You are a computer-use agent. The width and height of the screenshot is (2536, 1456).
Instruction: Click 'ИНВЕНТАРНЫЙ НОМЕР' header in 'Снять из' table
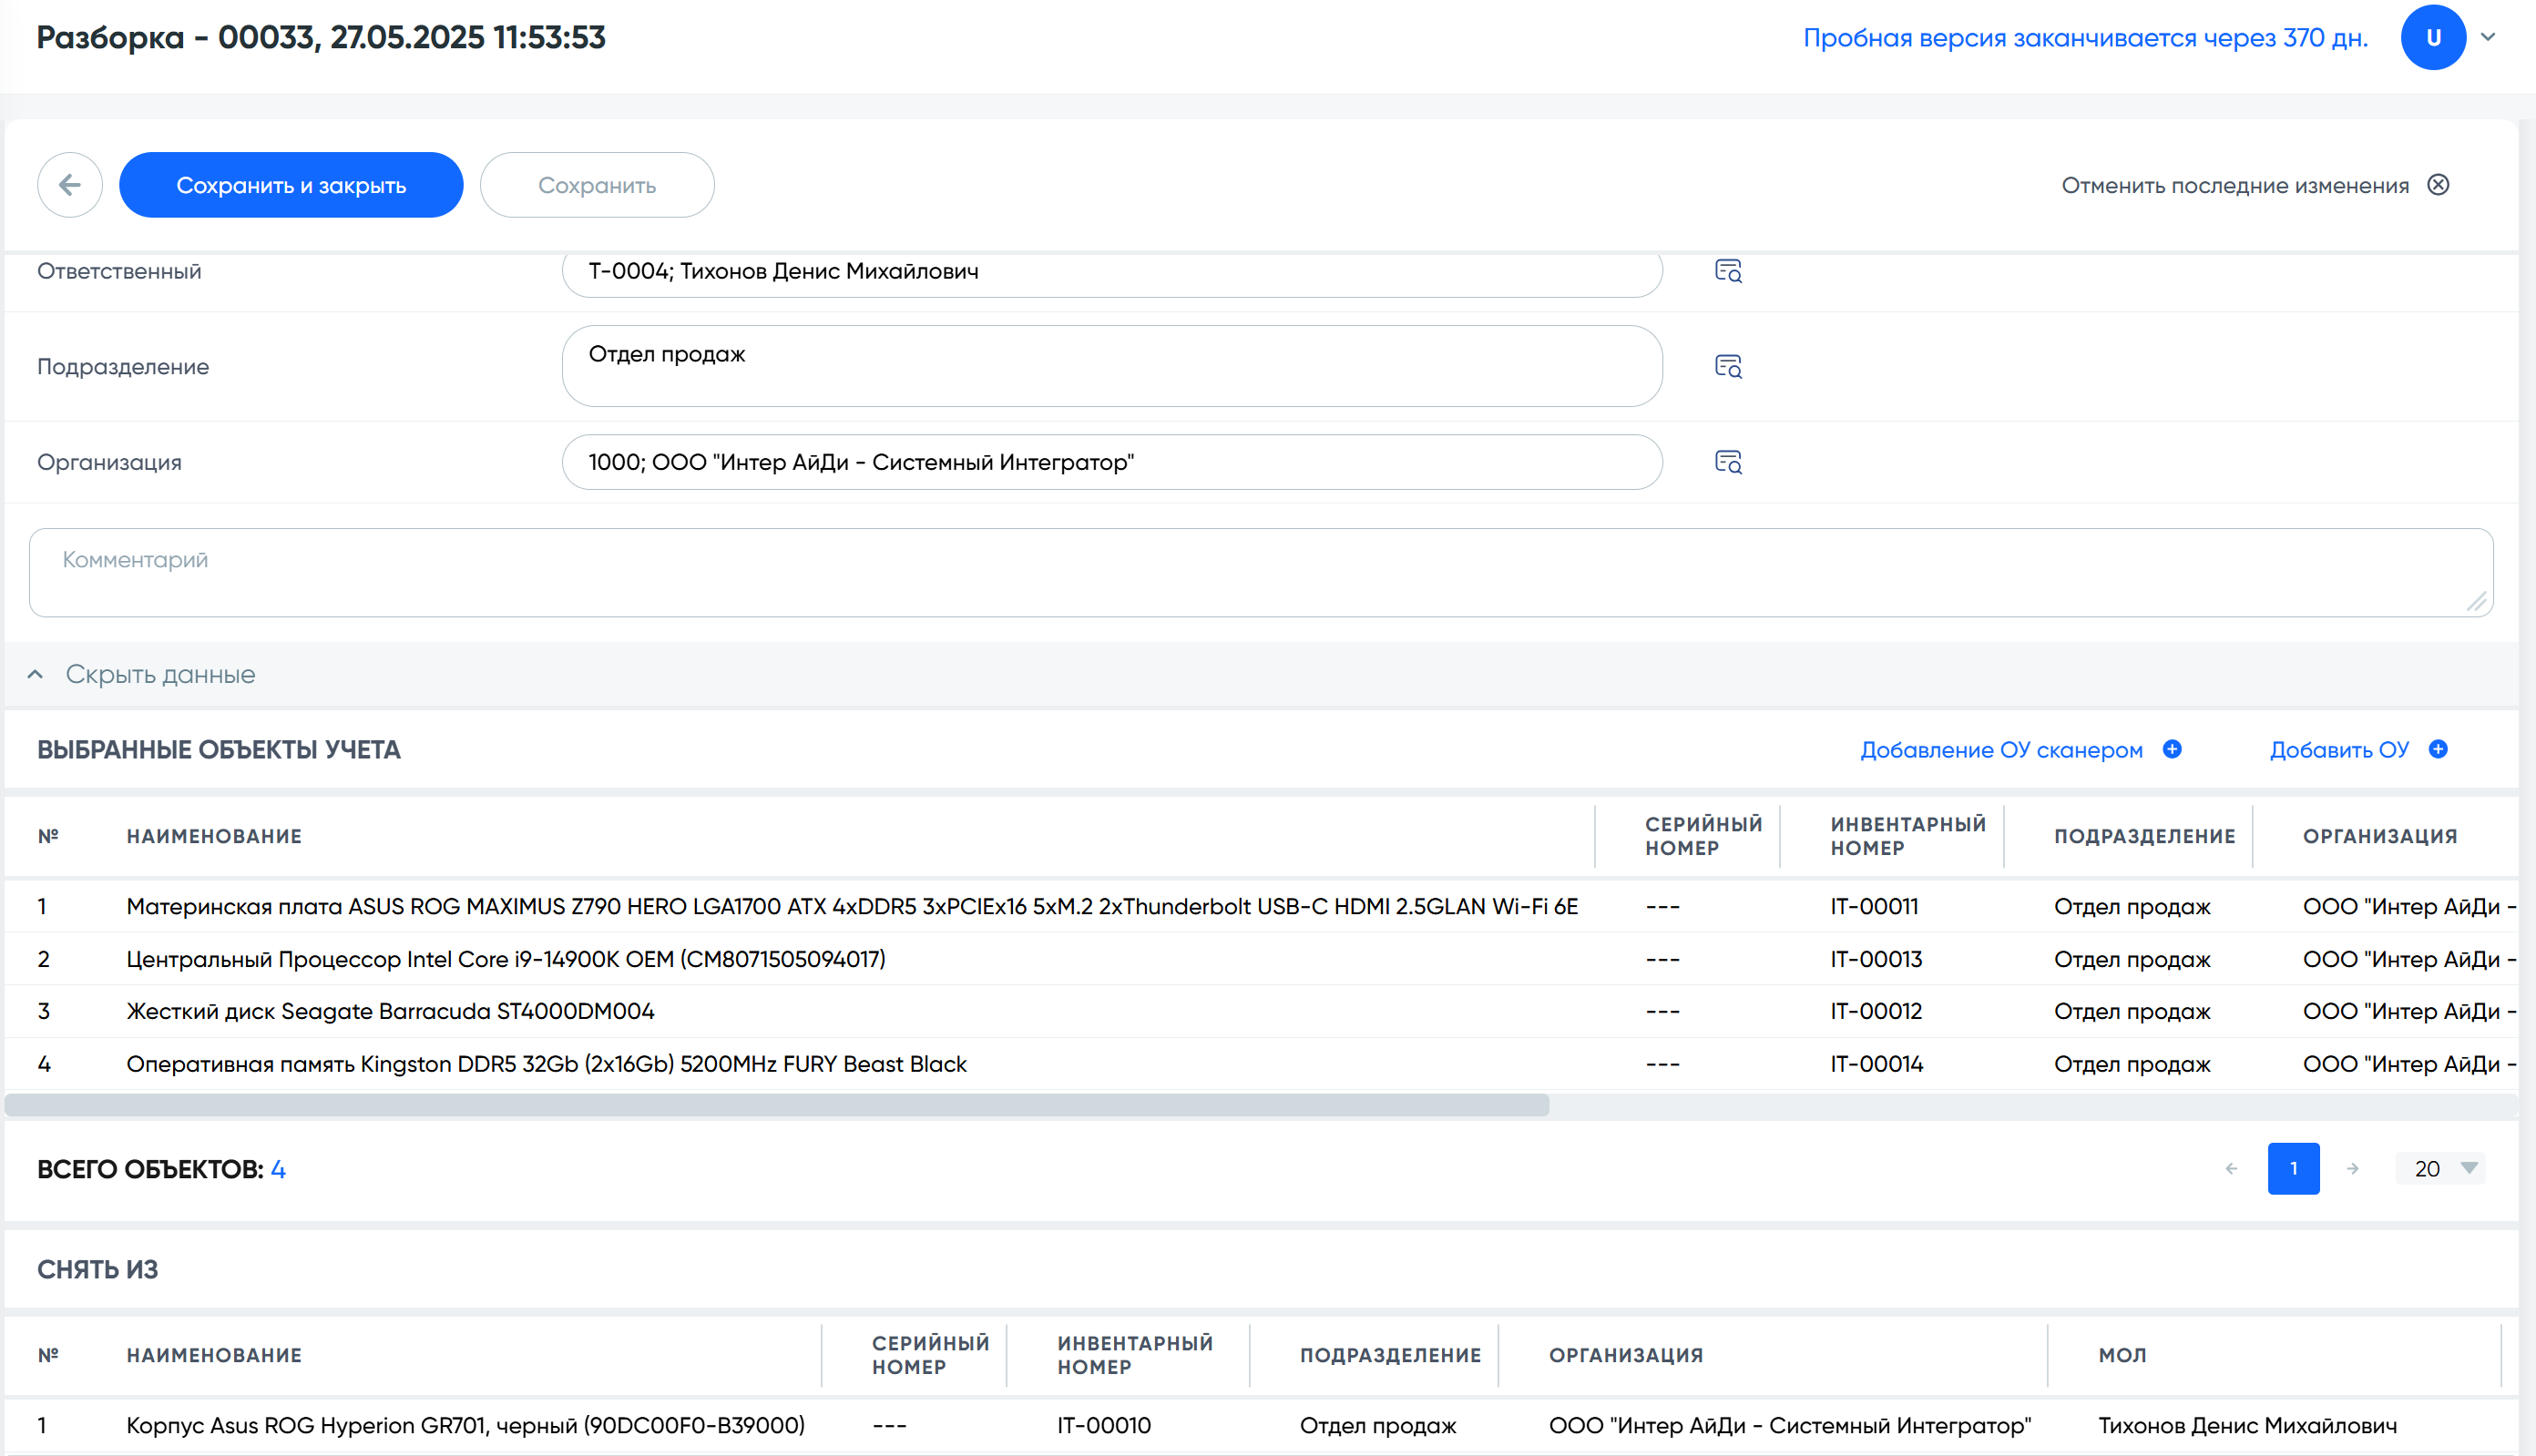tap(1134, 1355)
